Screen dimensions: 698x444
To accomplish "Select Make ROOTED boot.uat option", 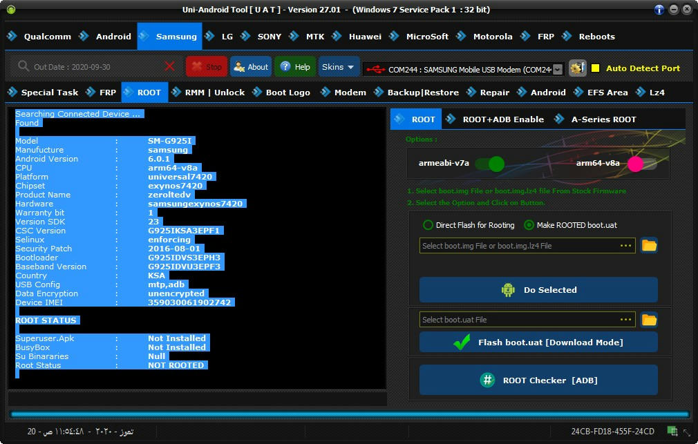I will pos(570,225).
